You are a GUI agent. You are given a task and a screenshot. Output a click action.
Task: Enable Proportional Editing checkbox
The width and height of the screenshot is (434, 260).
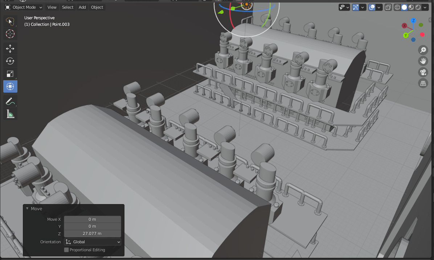tap(66, 250)
